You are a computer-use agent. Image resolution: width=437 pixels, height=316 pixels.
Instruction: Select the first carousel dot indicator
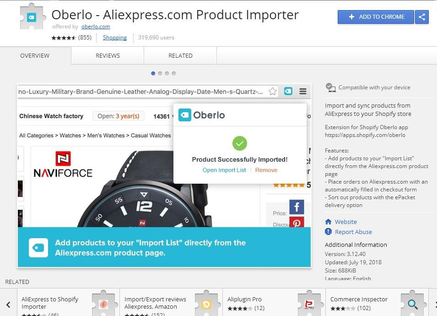click(x=153, y=73)
